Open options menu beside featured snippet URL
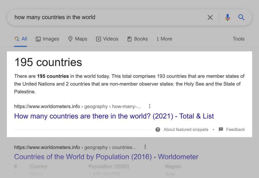Viewport: 259px width, 178px height. [150, 106]
